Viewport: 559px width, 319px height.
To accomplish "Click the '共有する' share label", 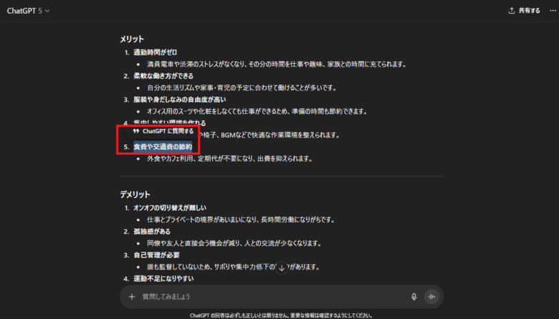I will click(x=530, y=11).
